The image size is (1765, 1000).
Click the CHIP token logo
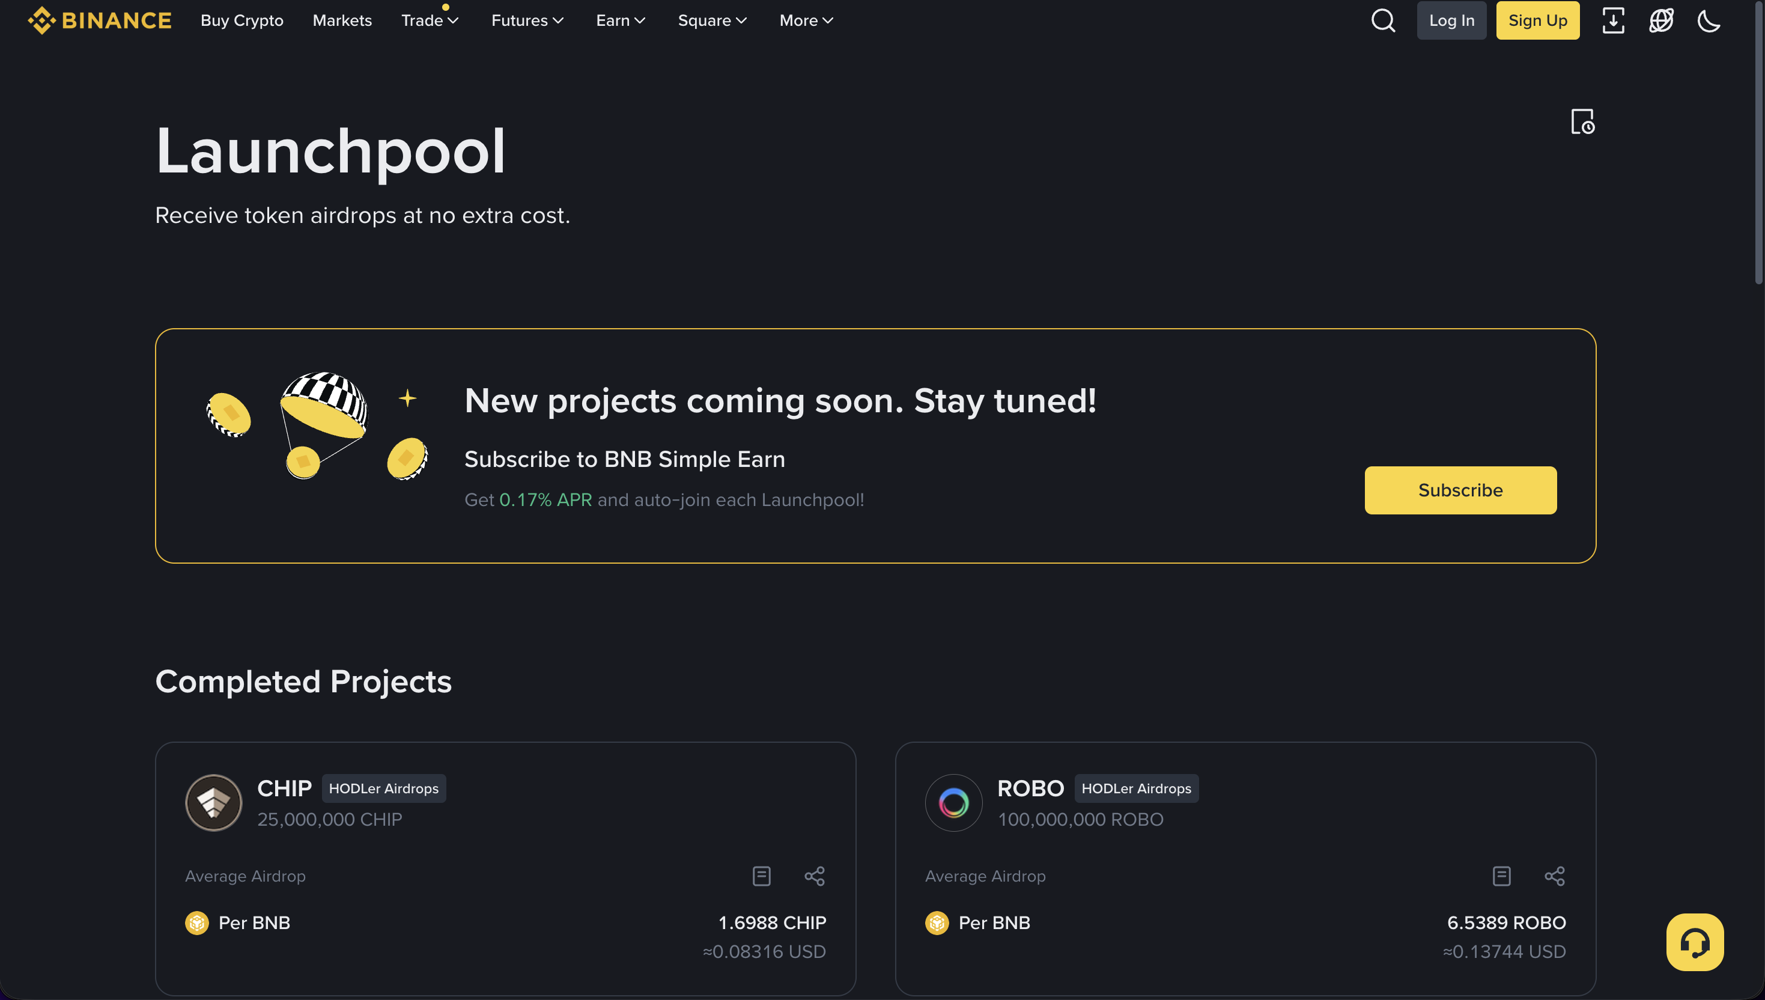[213, 802]
